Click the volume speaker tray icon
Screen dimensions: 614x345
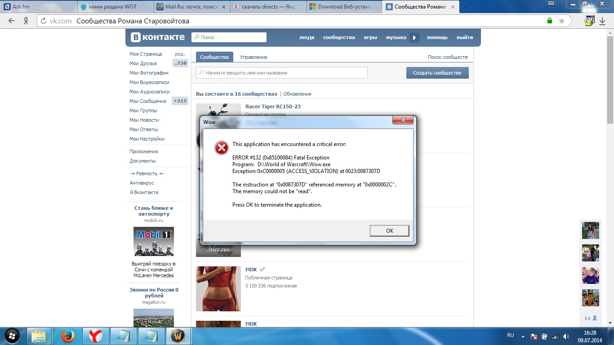click(567, 336)
